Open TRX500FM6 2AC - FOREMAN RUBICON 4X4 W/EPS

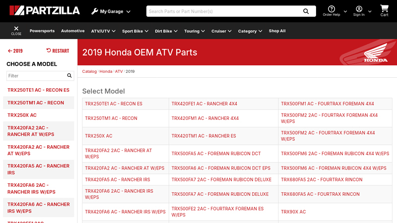click(x=335, y=154)
